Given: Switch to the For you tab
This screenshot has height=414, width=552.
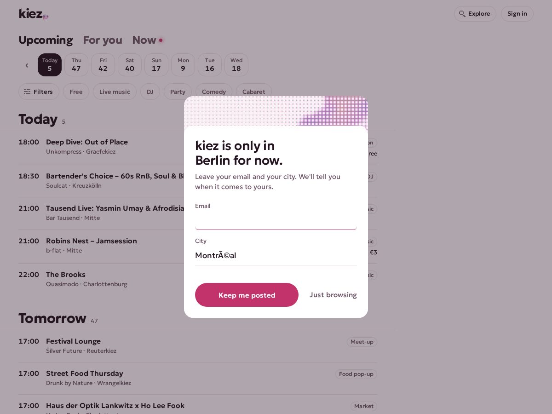Looking at the screenshot, I should coord(103,40).
